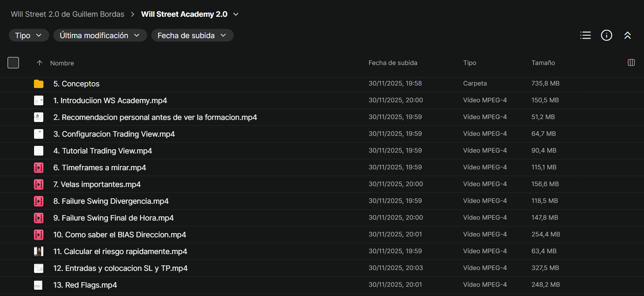Expand Will Street Academy 2.0 breadcrumb menu
Image resolution: width=644 pixels, height=296 pixels.
236,14
